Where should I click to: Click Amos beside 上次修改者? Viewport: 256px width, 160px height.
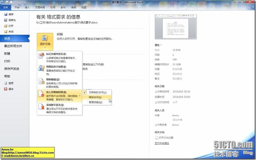(x=175, y=125)
